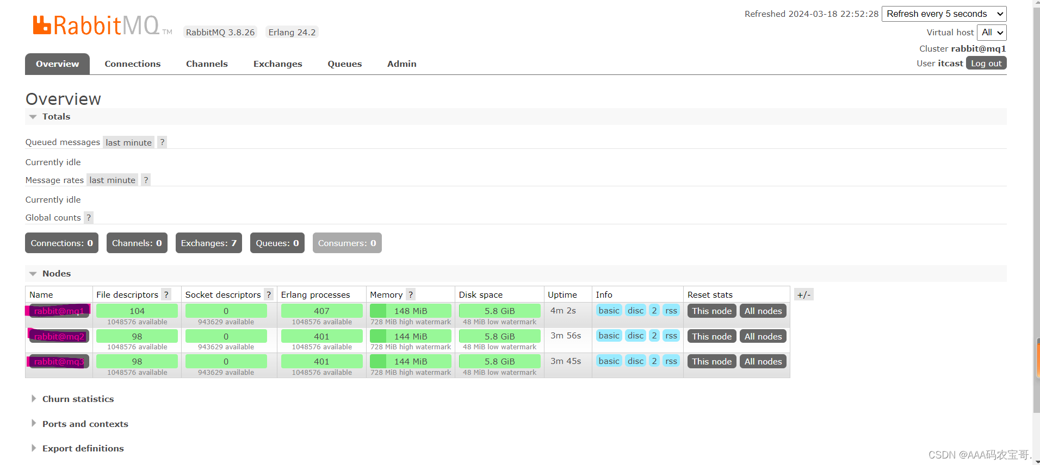Viewport: 1040px width, 465px height.
Task: Click the RabbitMQ logo
Action: (x=102, y=26)
